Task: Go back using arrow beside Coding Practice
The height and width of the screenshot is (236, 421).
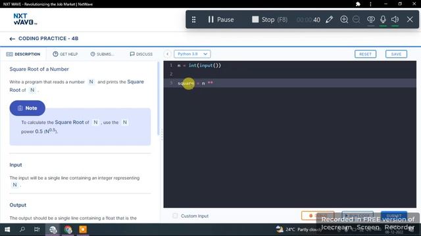Action: tap(12, 39)
